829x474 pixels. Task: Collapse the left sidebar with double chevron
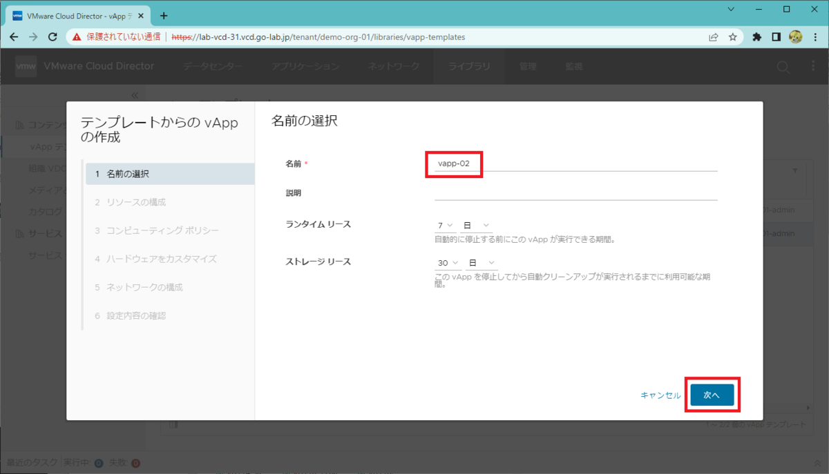135,95
